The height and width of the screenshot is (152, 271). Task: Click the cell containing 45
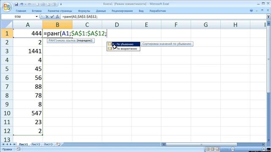28,69
